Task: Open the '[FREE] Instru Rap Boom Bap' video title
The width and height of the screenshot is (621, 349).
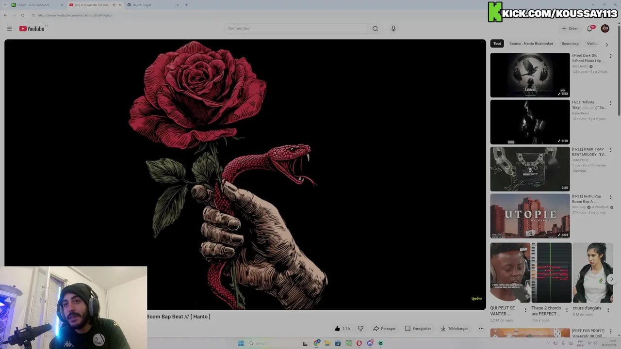Action: tap(587, 199)
